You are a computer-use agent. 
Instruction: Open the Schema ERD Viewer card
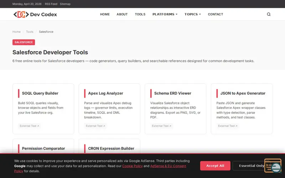click(176, 109)
